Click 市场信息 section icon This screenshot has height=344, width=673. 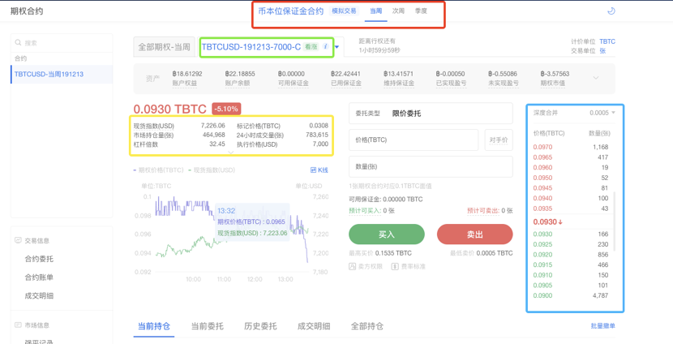point(18,325)
